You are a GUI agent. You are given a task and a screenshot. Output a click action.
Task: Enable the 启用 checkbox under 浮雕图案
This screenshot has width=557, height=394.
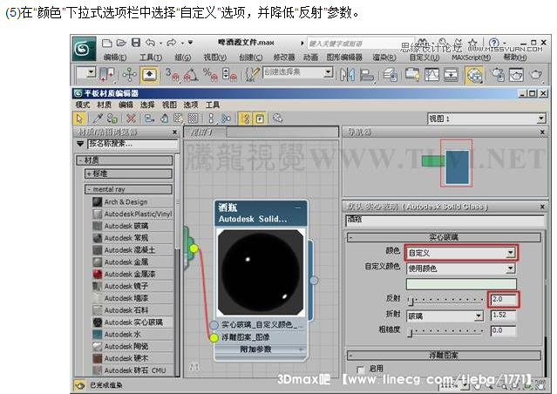(360, 370)
